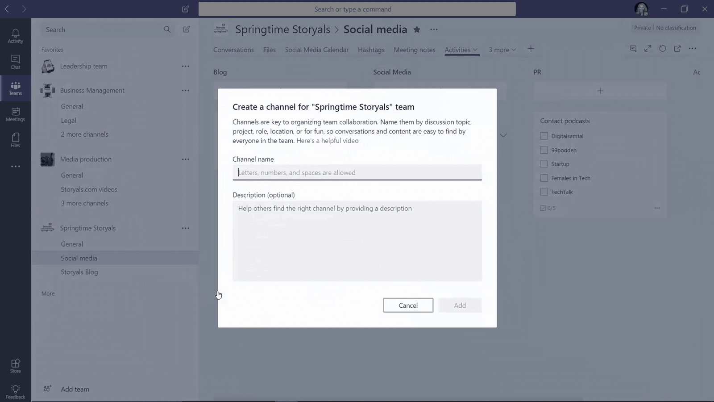This screenshot has height=402, width=714.
Task: Expand 2 more channels under Business Management
Action: pyautogui.click(x=85, y=134)
